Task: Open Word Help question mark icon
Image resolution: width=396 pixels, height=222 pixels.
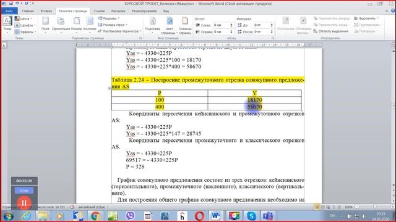Action: click(393, 11)
